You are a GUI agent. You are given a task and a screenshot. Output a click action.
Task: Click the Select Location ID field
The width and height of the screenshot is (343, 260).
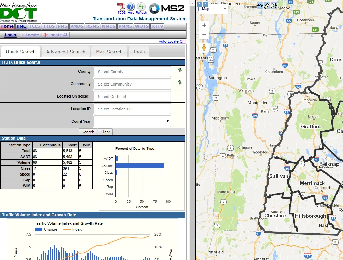tap(132, 109)
